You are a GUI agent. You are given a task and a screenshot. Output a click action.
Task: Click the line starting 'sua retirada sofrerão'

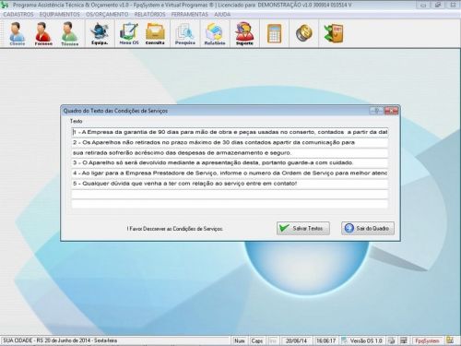click(x=230, y=153)
